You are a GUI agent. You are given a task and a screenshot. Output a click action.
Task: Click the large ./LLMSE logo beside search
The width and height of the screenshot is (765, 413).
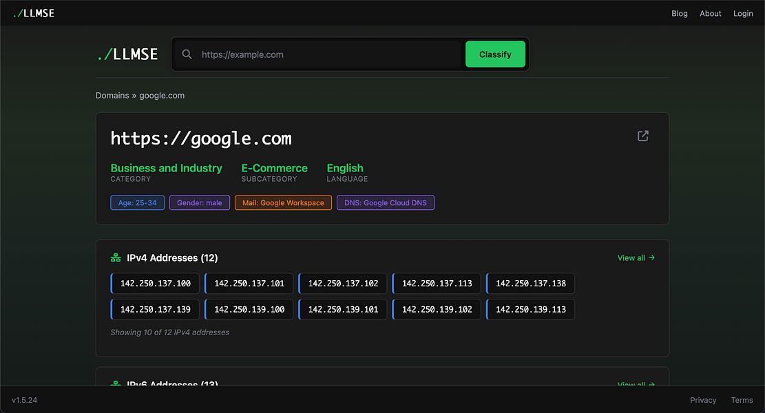pyautogui.click(x=127, y=54)
